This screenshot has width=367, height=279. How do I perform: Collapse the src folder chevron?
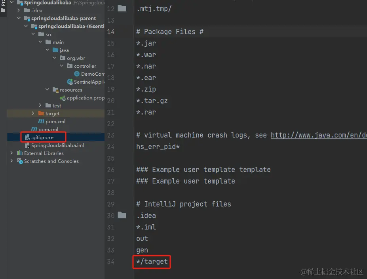coord(33,34)
